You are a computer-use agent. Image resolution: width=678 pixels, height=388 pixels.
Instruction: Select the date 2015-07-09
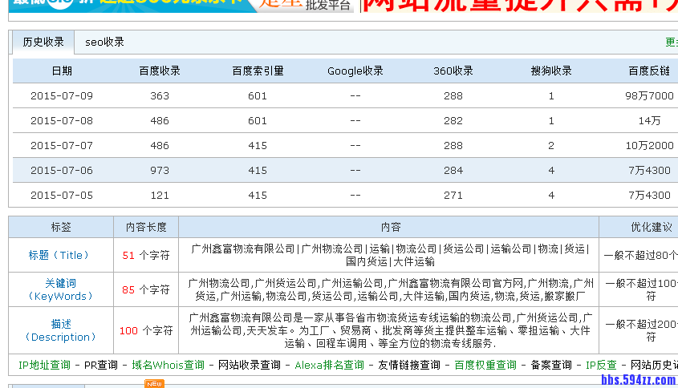click(62, 96)
